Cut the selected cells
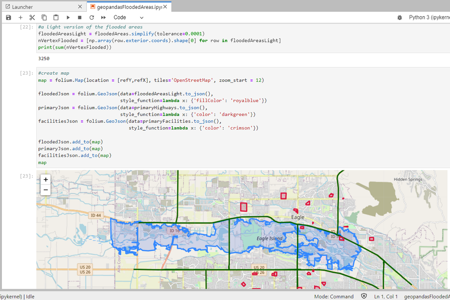The image size is (450, 300). coord(32,17)
